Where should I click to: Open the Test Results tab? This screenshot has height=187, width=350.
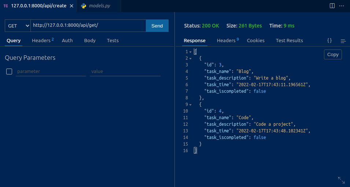[289, 41]
